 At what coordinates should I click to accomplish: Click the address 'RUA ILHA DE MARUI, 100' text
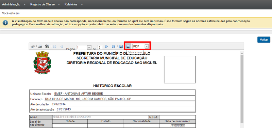[63, 99]
